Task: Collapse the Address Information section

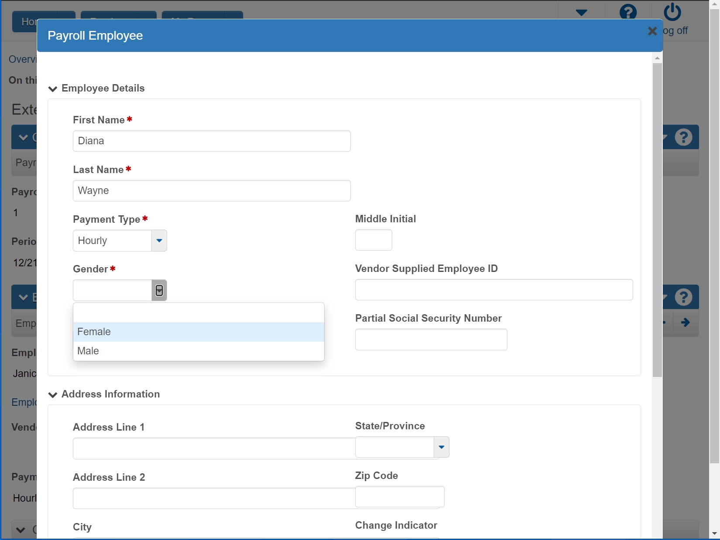Action: point(53,395)
